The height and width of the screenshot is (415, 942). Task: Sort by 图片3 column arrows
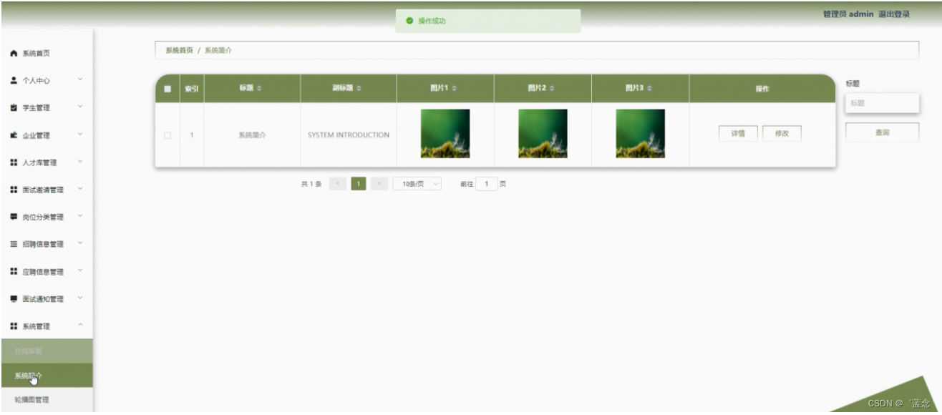[x=649, y=89]
